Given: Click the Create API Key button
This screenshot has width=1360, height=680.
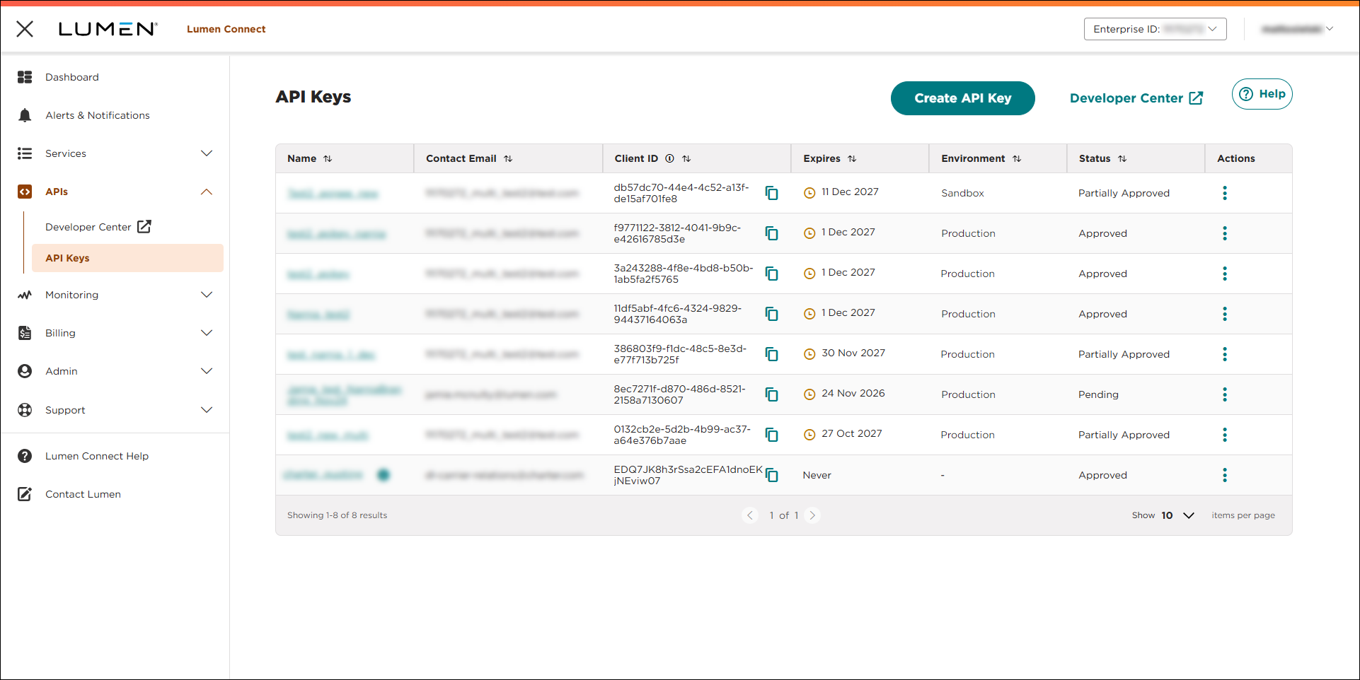Looking at the screenshot, I should click(x=962, y=98).
